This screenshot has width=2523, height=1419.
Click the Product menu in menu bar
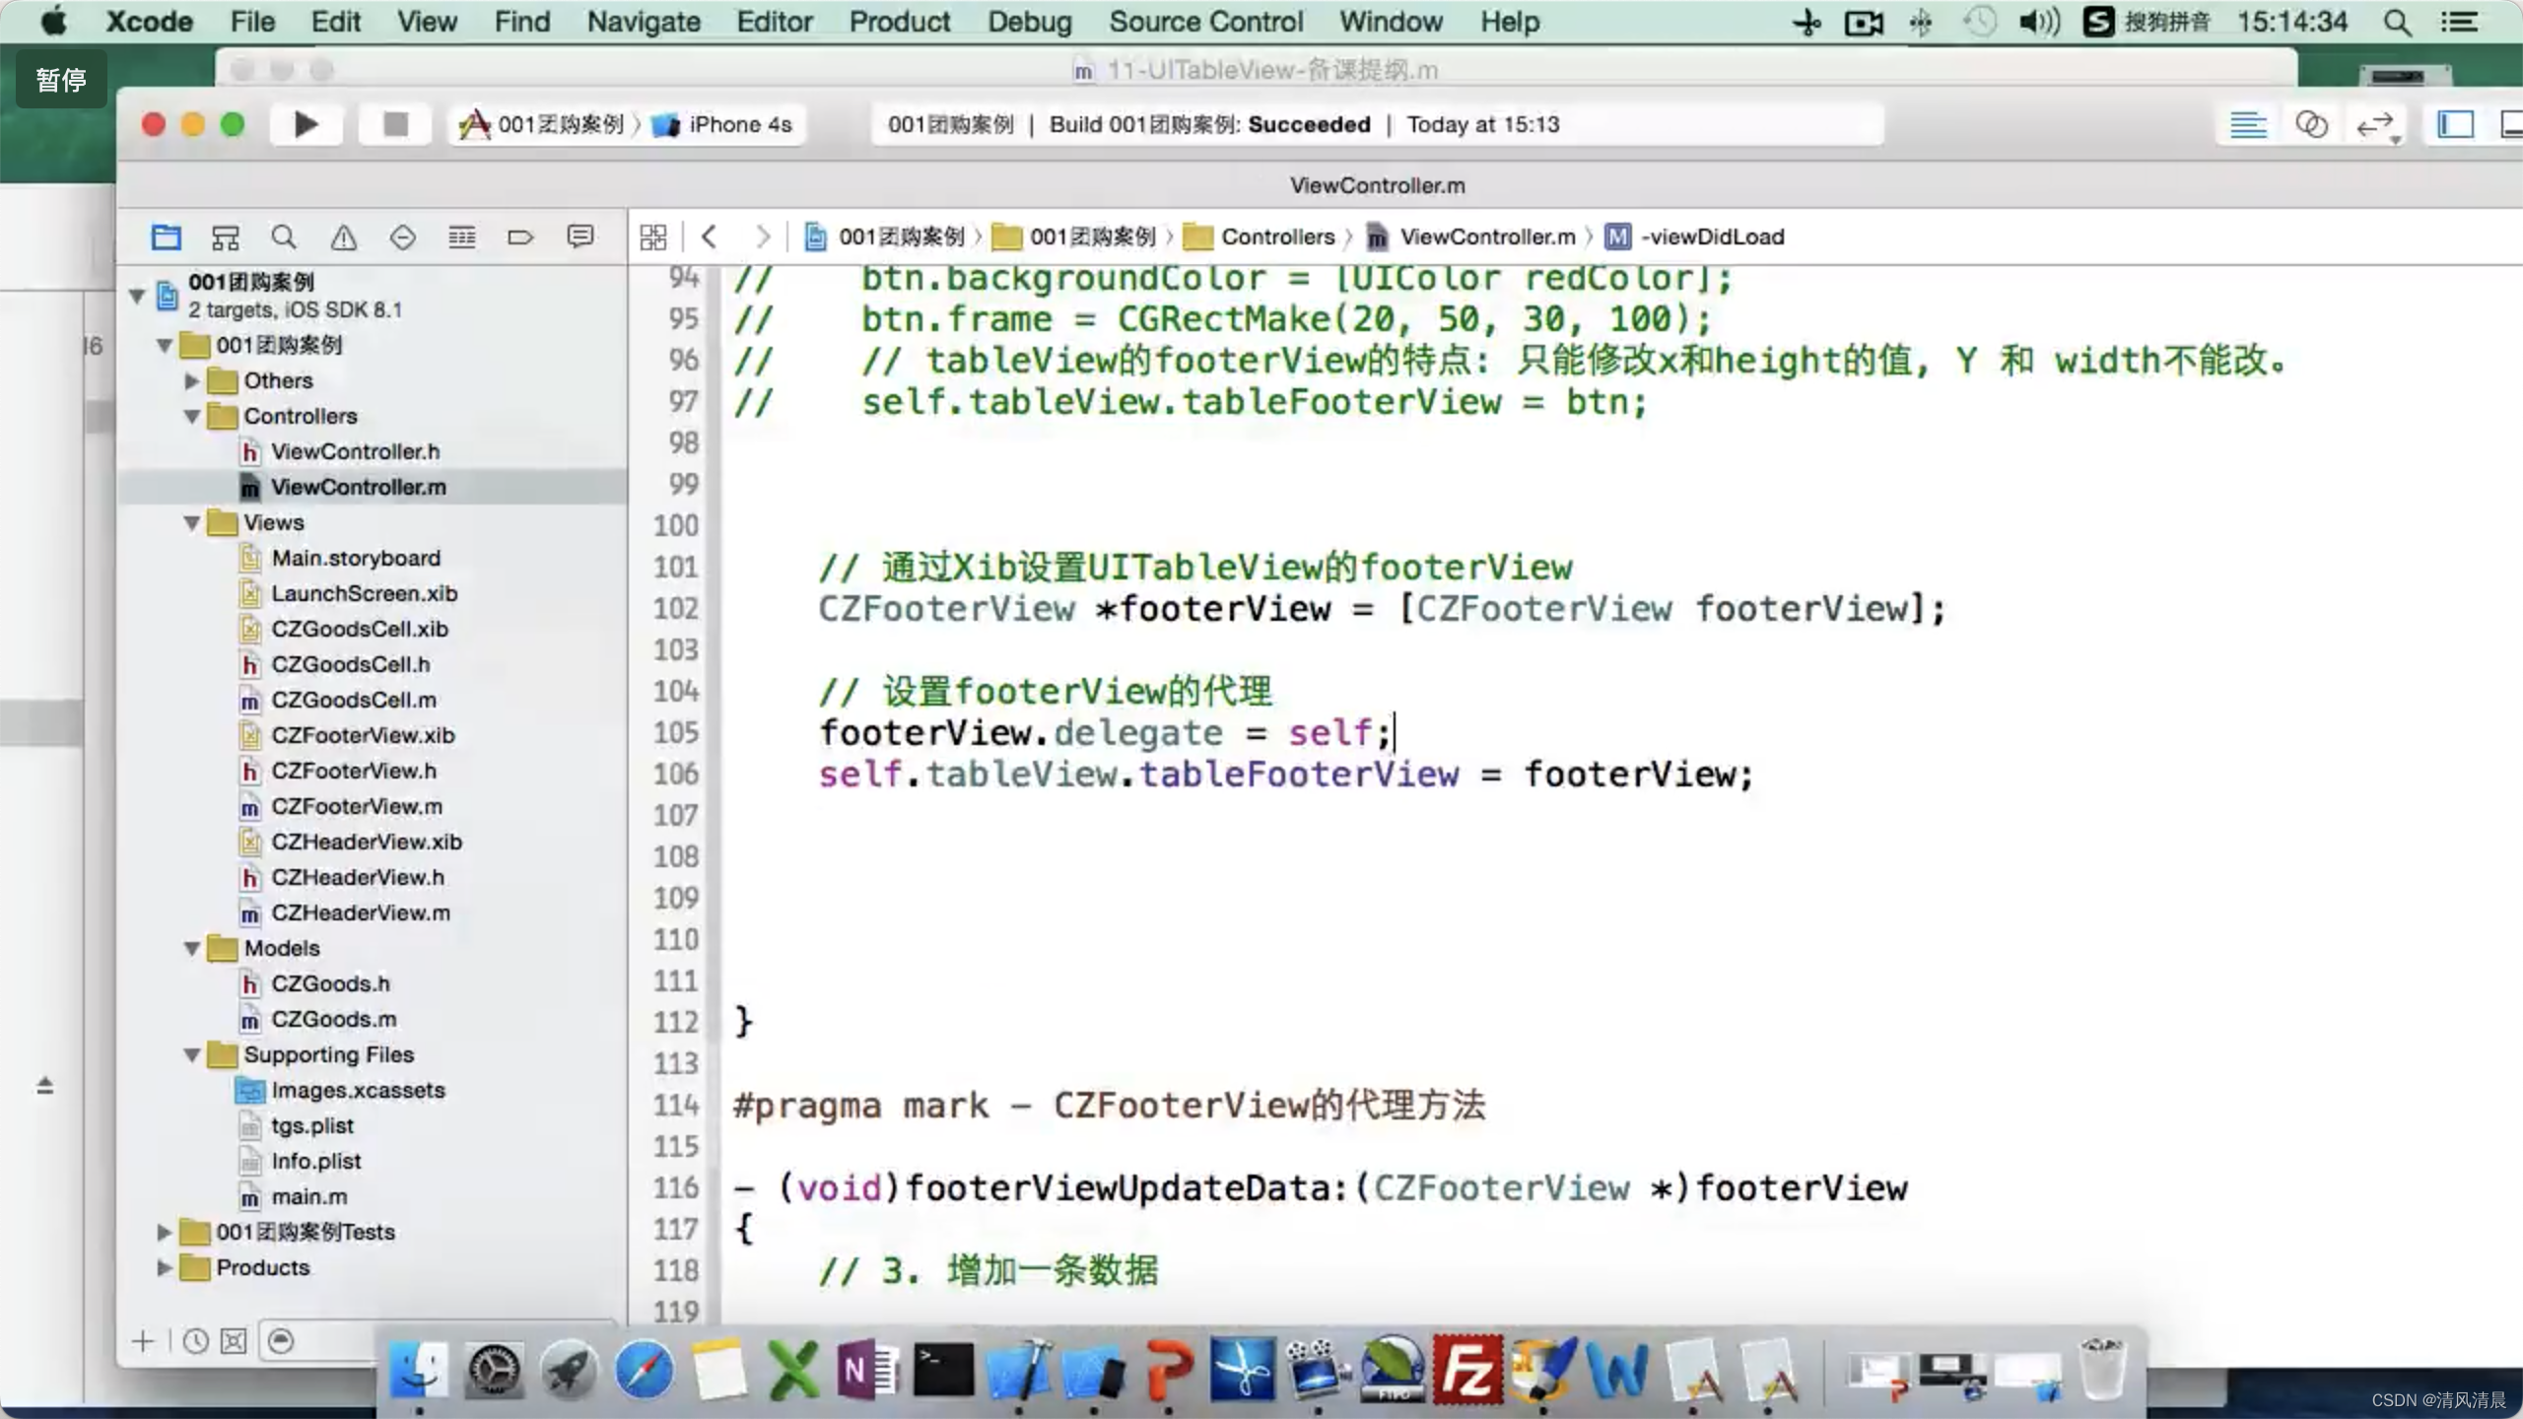[898, 21]
